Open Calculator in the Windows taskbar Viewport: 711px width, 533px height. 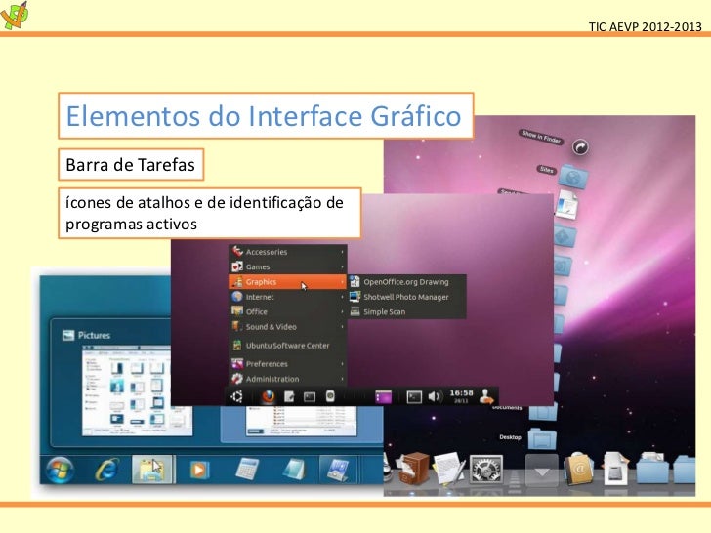click(247, 470)
